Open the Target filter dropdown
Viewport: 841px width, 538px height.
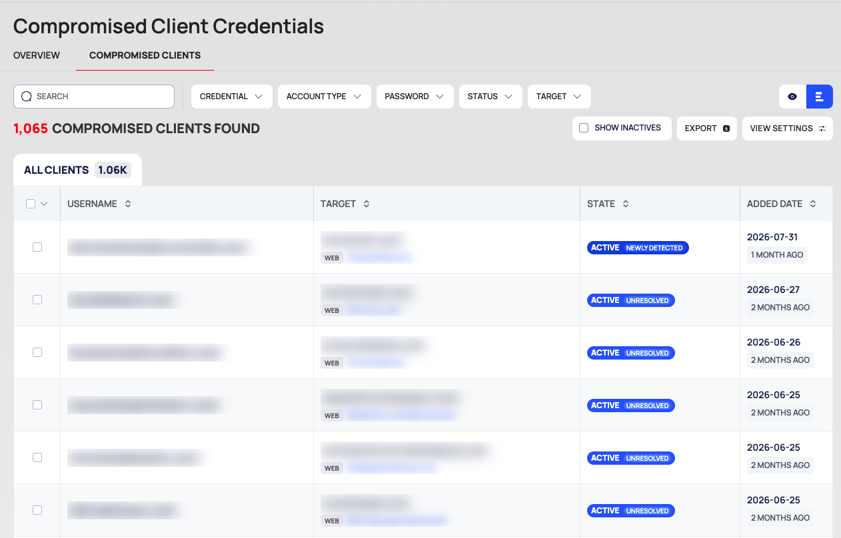(559, 97)
